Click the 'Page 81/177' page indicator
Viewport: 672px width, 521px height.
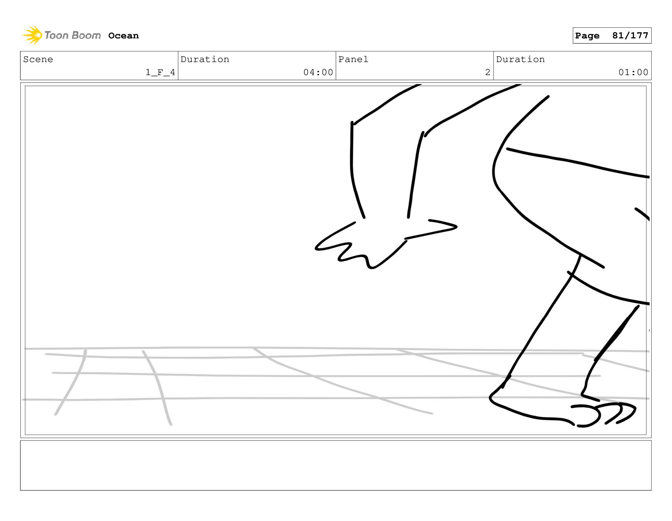coord(612,36)
